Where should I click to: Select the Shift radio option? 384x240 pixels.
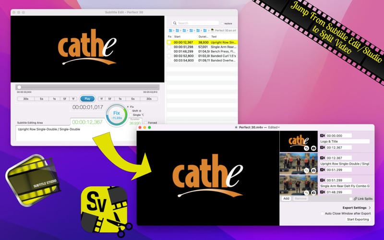pos(130,111)
